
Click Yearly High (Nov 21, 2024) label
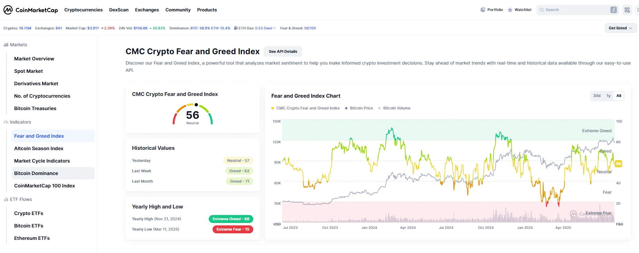point(156,219)
